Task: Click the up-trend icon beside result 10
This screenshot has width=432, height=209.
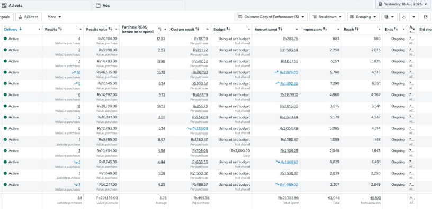Action: click(74, 72)
